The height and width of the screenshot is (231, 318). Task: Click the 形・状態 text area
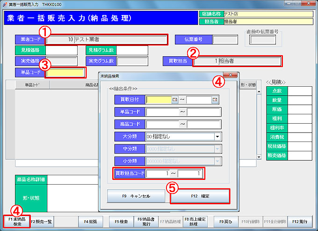click(73, 198)
